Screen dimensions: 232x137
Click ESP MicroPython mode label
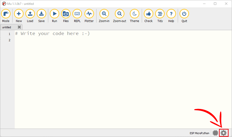coord(200,133)
